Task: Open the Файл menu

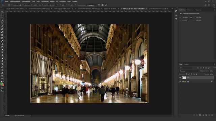Action: 7,1
